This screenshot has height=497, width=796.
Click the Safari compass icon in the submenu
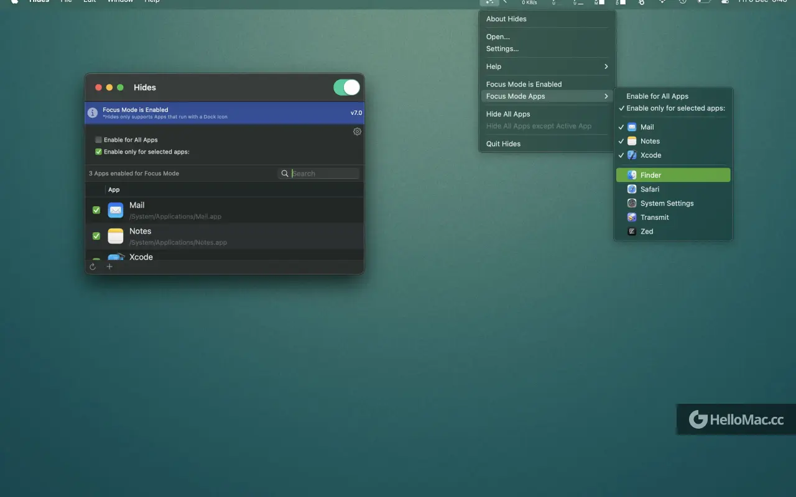tap(632, 189)
